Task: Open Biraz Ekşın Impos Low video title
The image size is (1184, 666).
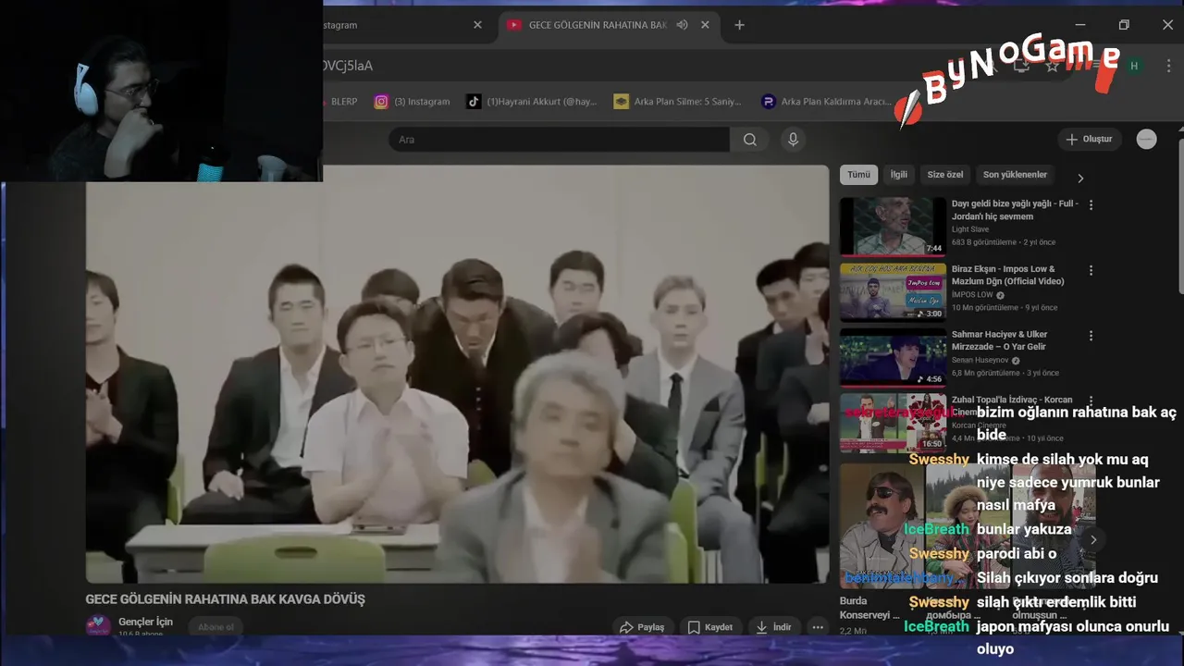Action: pyautogui.click(x=1008, y=275)
